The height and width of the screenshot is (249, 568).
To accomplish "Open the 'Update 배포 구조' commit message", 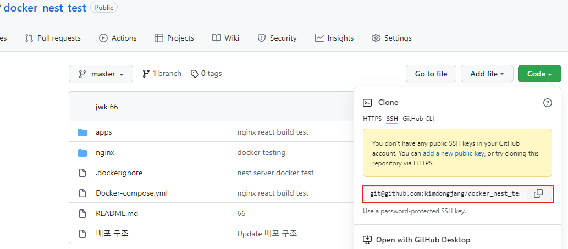I will (x=267, y=234).
